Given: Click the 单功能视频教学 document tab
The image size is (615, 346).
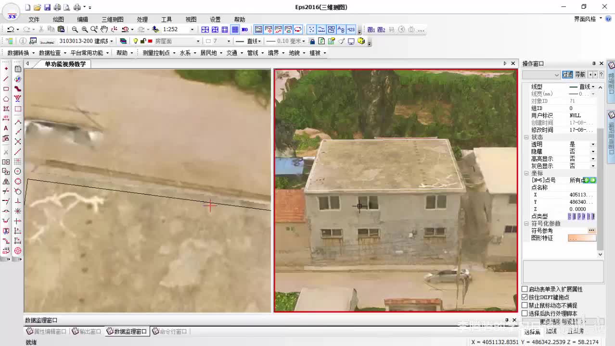Looking at the screenshot, I should 65,64.
